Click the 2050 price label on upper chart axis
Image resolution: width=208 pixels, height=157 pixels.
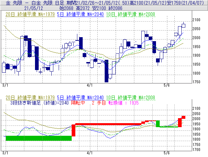[x=196, y=29]
